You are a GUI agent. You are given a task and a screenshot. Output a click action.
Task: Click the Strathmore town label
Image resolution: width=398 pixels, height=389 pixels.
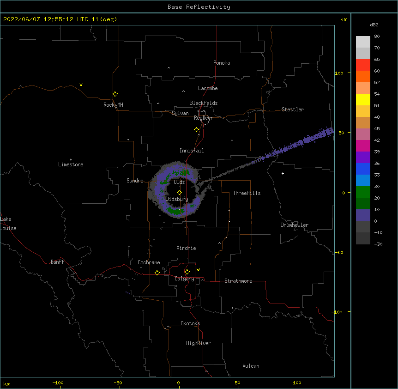(x=238, y=281)
